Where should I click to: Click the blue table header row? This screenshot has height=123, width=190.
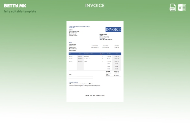coord(95,54)
